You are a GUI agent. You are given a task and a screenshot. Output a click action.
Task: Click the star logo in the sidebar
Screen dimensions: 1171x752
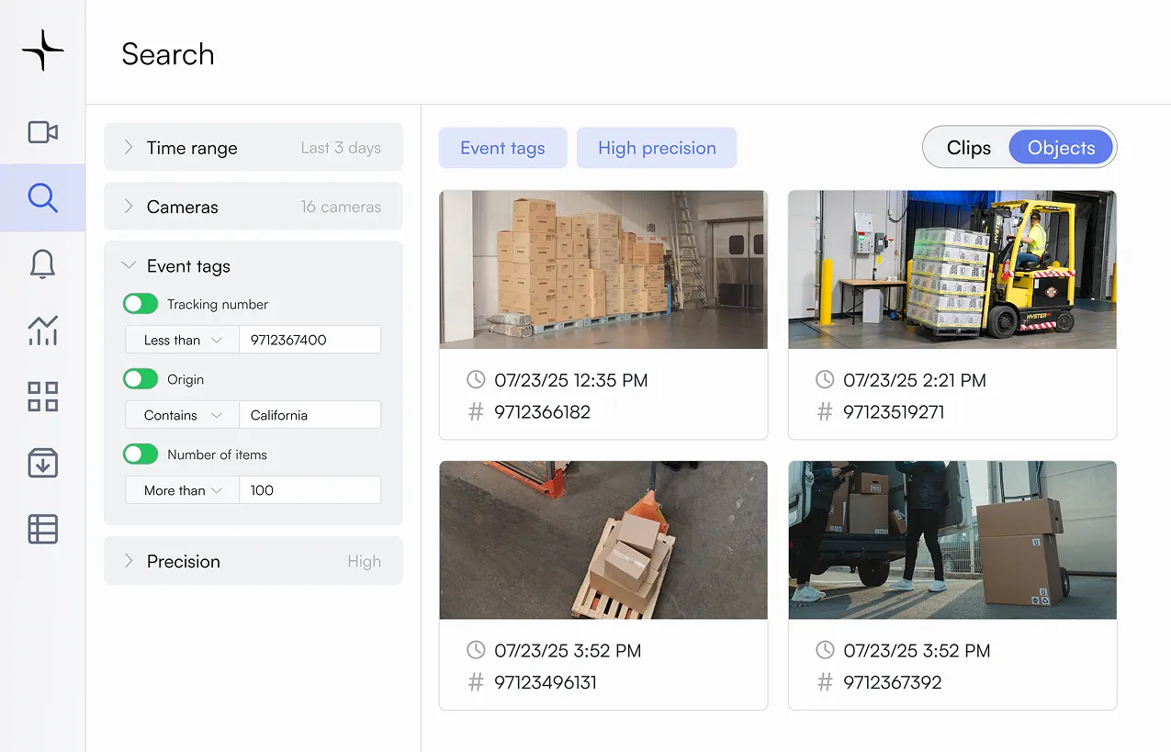point(43,50)
